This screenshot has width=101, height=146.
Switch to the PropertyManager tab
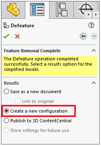(x=37, y=9)
